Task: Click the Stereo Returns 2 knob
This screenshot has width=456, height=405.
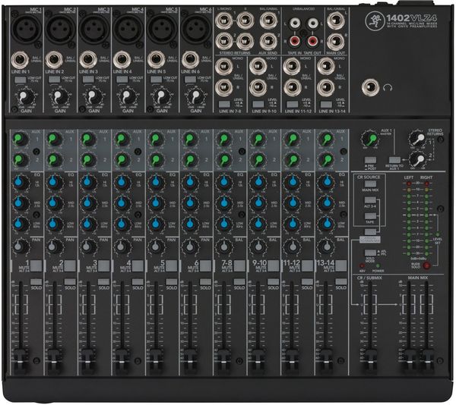Action: [x=418, y=160]
